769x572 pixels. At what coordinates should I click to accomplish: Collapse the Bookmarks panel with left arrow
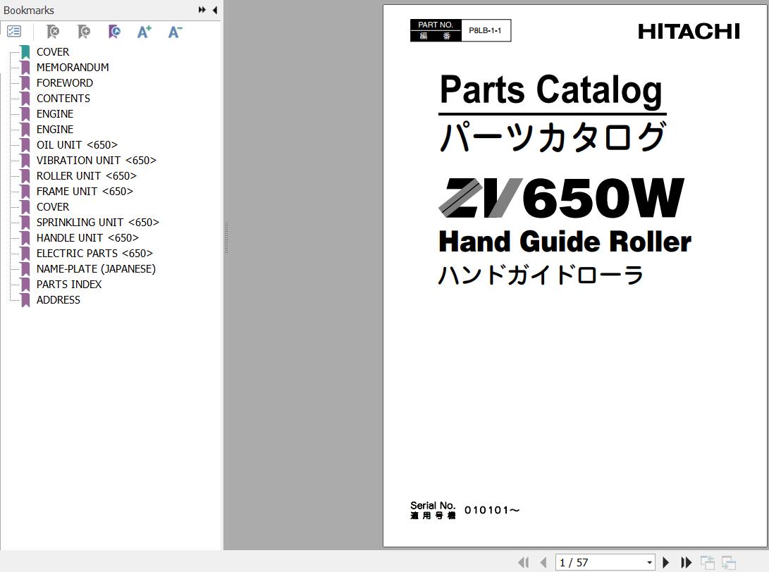click(x=214, y=10)
